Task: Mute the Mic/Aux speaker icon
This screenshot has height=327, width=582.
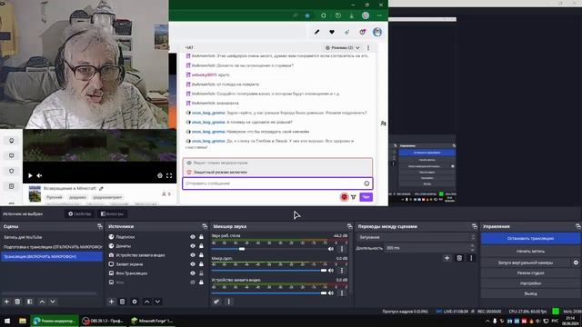Action: click(331, 271)
